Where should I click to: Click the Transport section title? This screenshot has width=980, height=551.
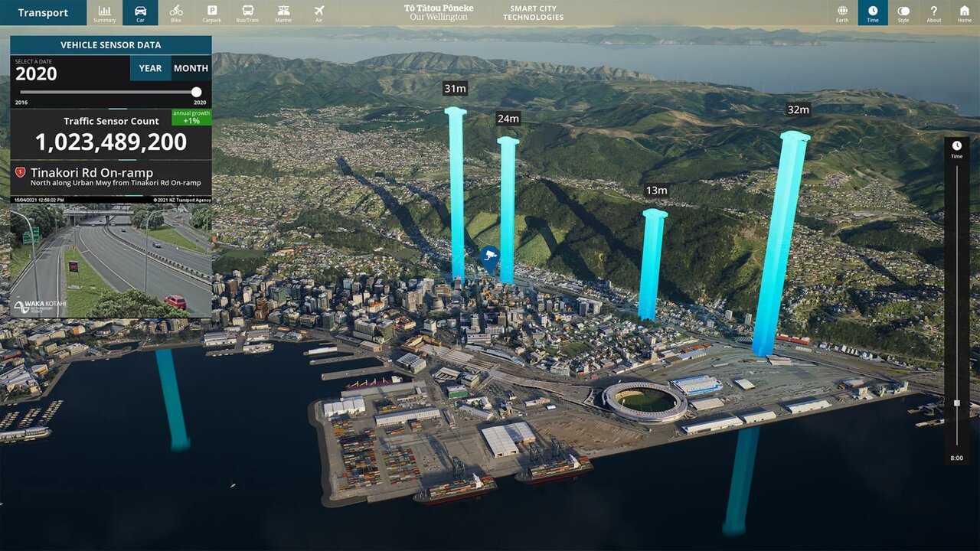(43, 13)
